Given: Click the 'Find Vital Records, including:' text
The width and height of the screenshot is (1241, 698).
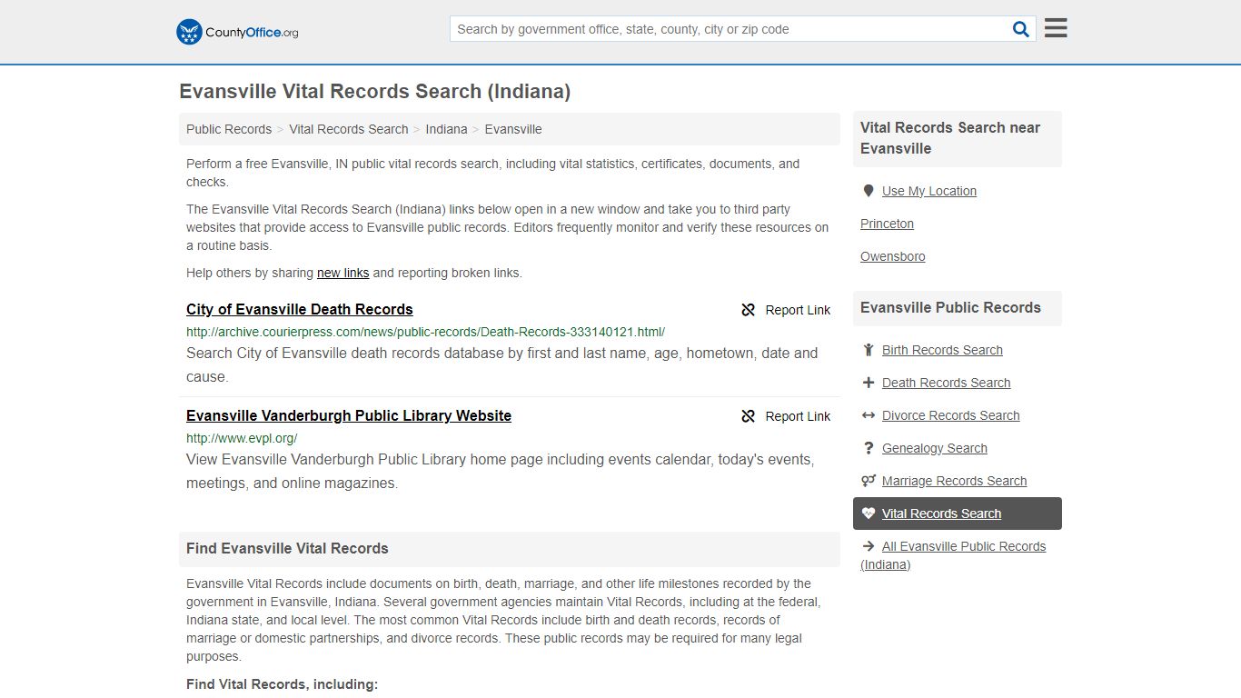Looking at the screenshot, I should [x=282, y=683].
